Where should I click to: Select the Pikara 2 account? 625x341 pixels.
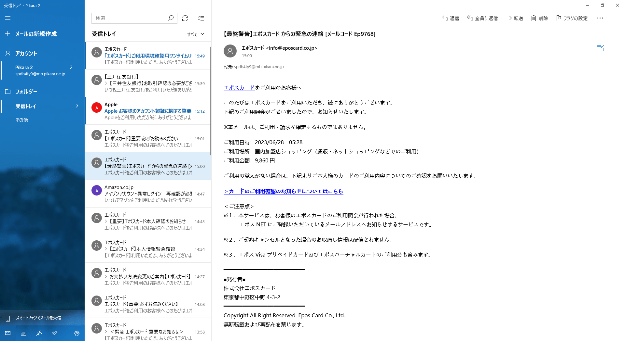coord(42,70)
